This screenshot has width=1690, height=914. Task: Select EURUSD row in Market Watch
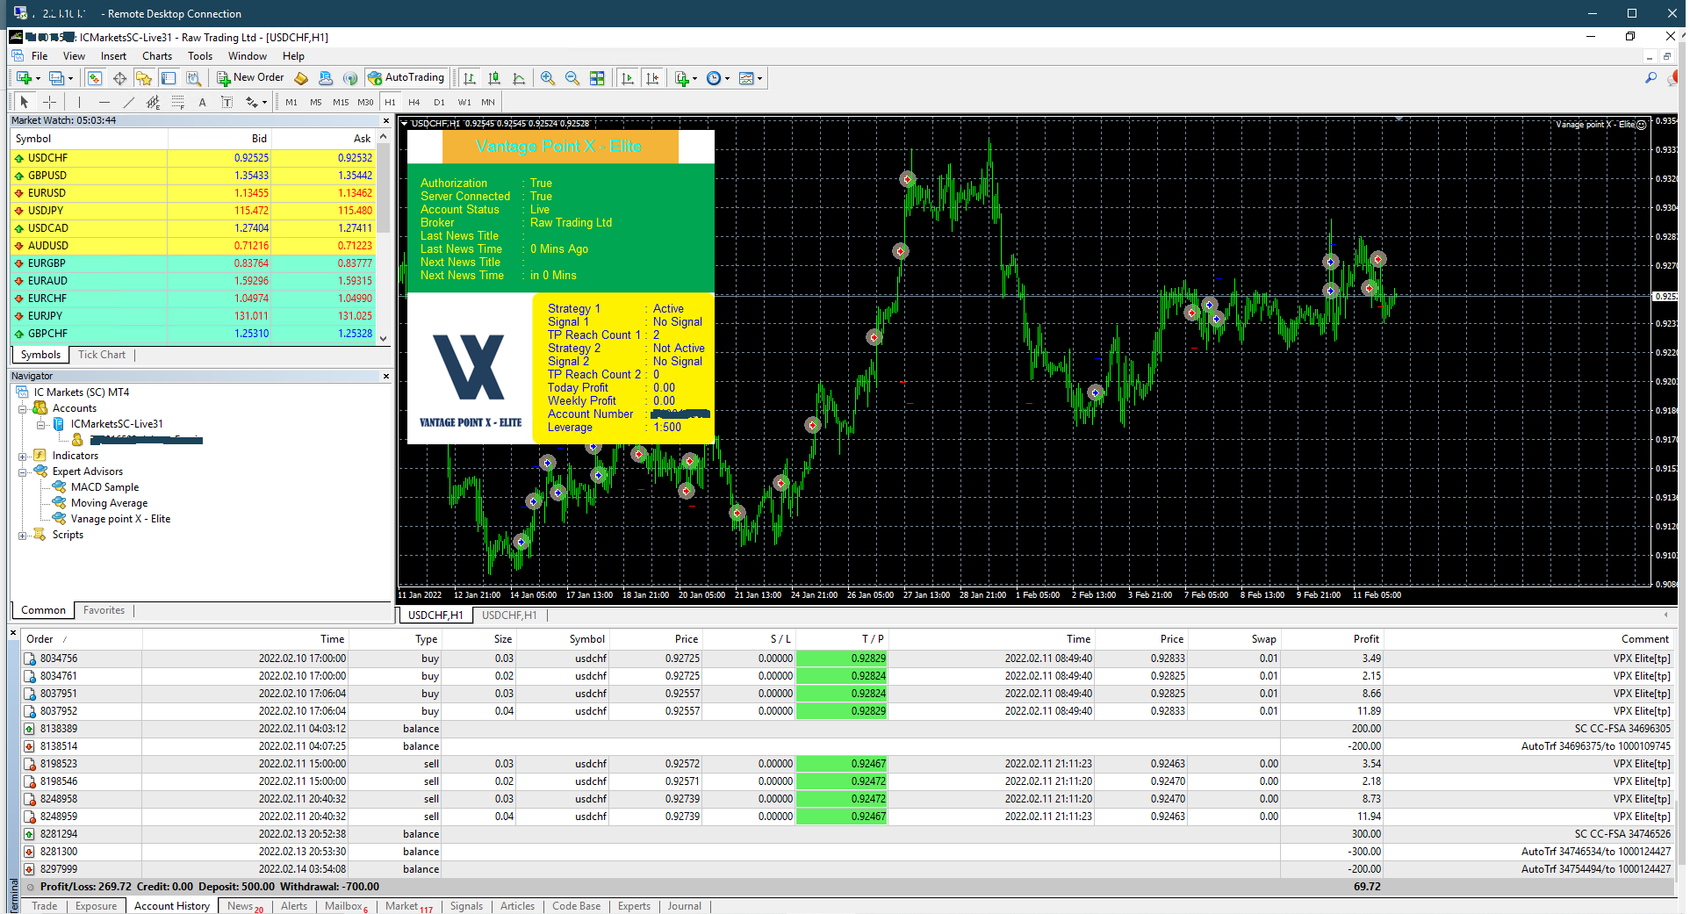(x=193, y=193)
